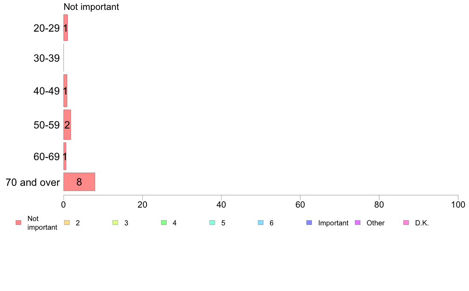Click the red 'Not important' legend swatch

(19, 223)
